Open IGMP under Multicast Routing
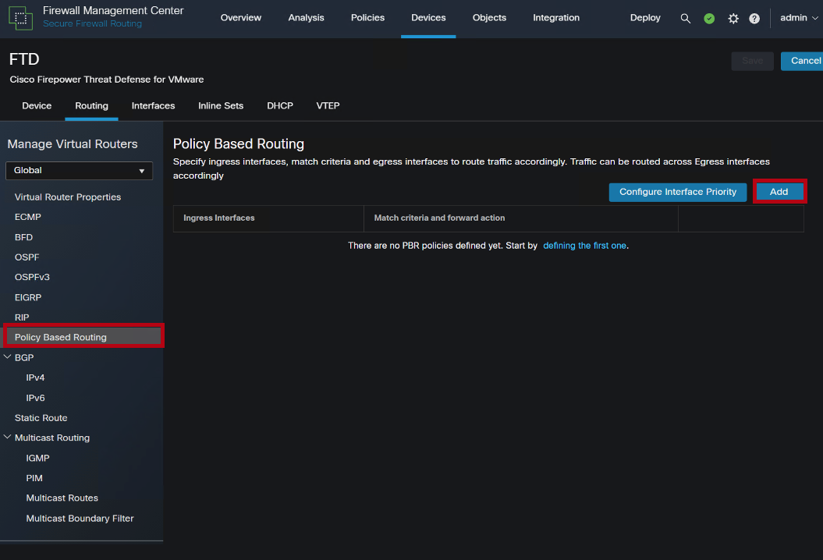The image size is (823, 560). point(37,458)
